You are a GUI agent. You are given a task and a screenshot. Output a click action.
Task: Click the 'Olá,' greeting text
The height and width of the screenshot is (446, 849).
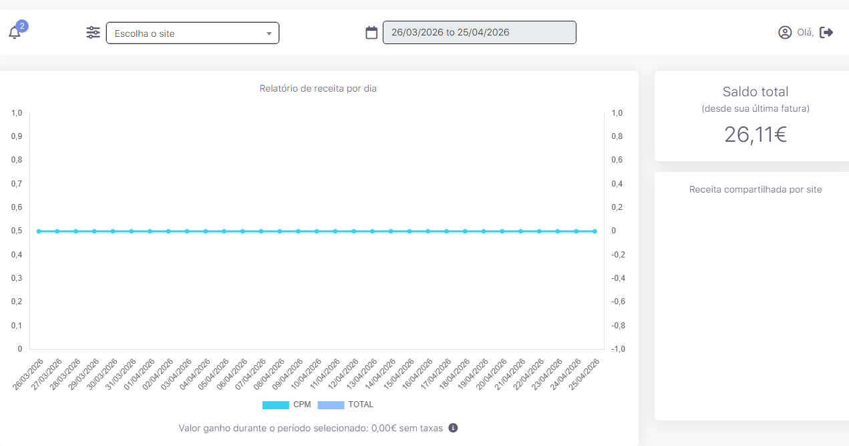pyautogui.click(x=805, y=32)
